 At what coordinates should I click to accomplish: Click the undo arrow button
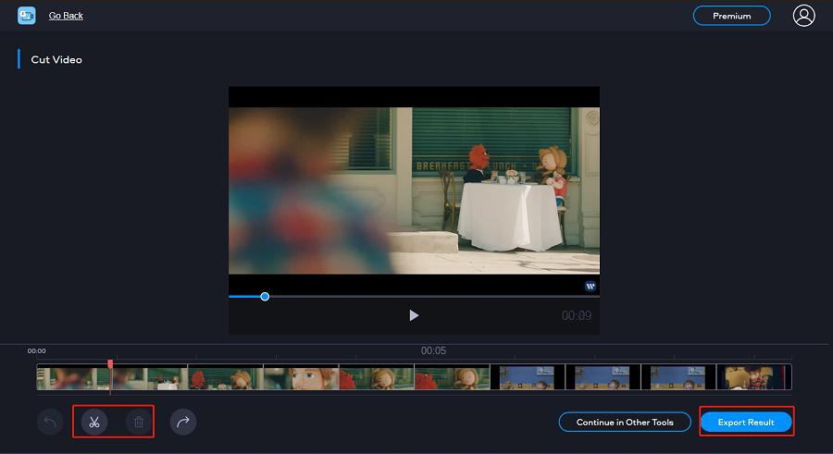click(50, 423)
